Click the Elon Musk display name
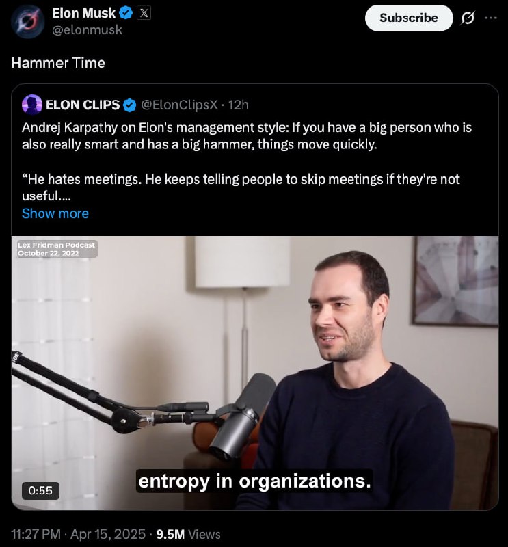The width and height of the screenshot is (508, 547). (x=83, y=13)
